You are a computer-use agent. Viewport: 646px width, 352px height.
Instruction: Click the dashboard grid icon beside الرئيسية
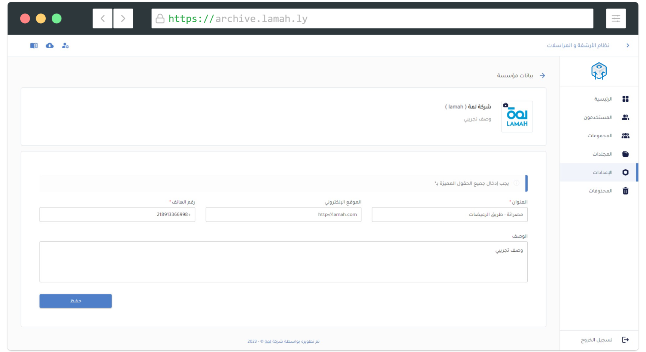(625, 99)
